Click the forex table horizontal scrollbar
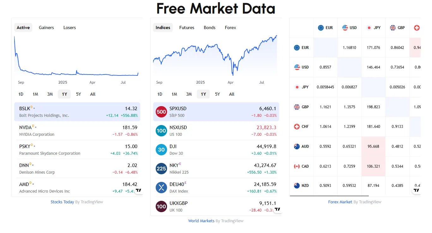 tap(329, 196)
